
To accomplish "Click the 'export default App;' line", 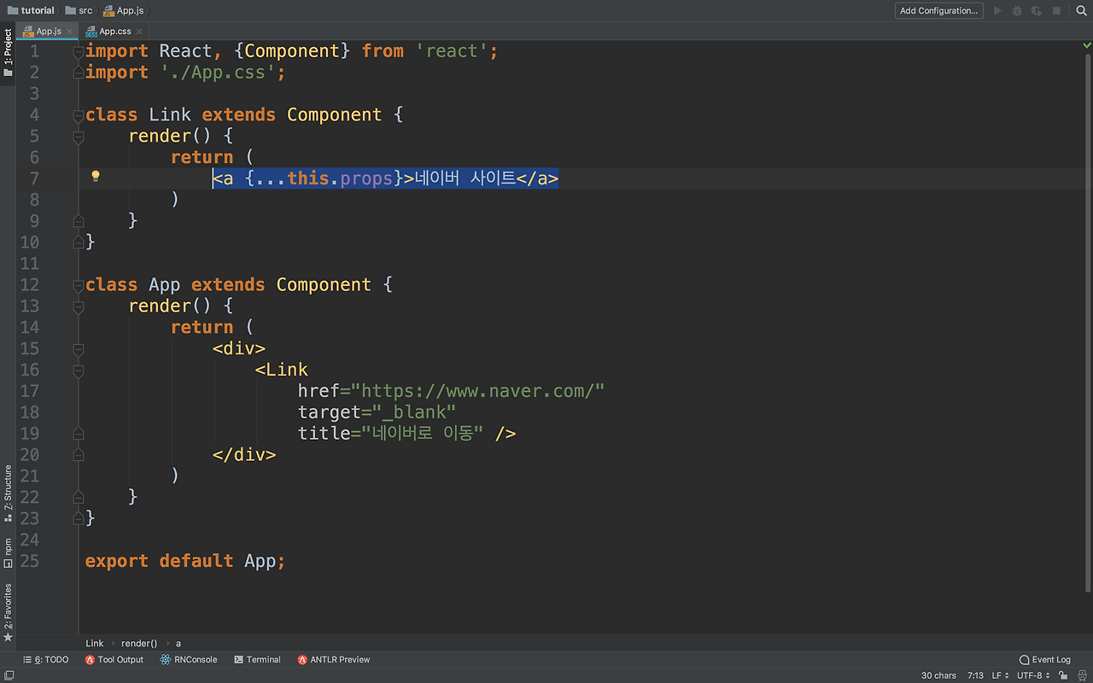I will click(x=185, y=561).
